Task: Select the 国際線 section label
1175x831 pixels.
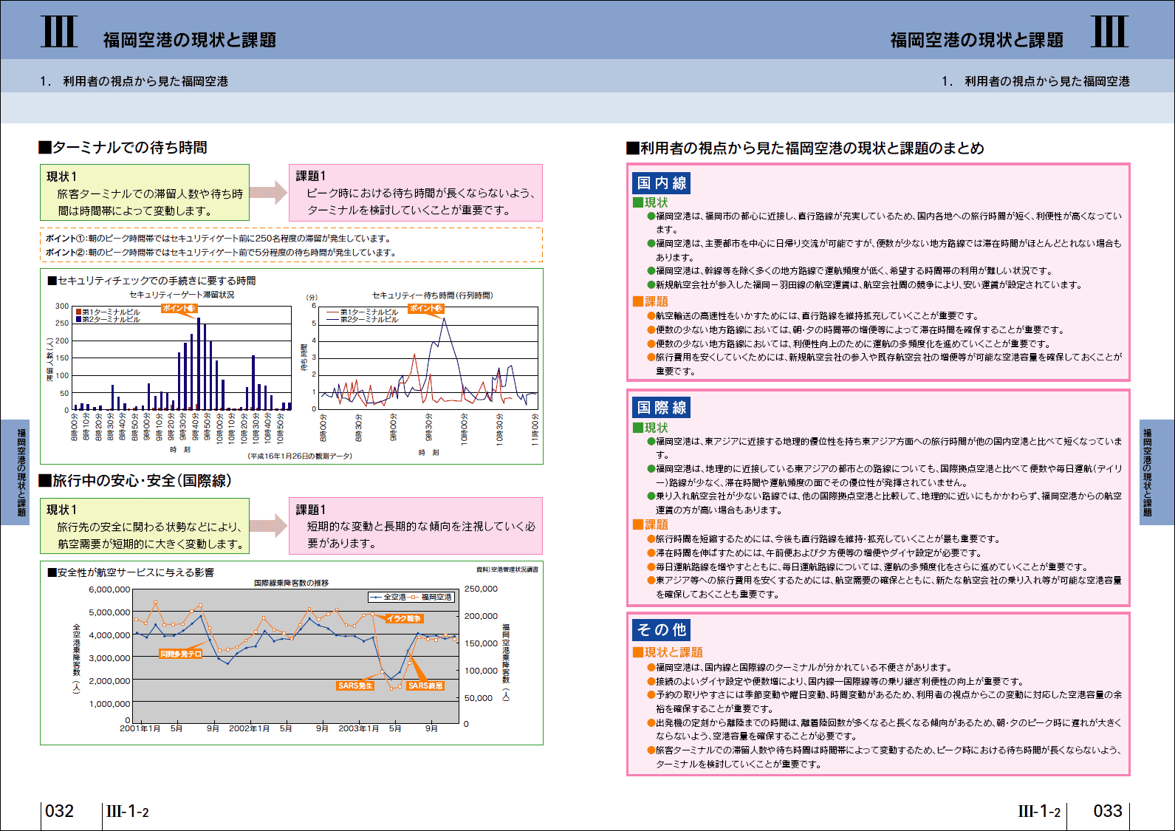Action: pos(662,408)
